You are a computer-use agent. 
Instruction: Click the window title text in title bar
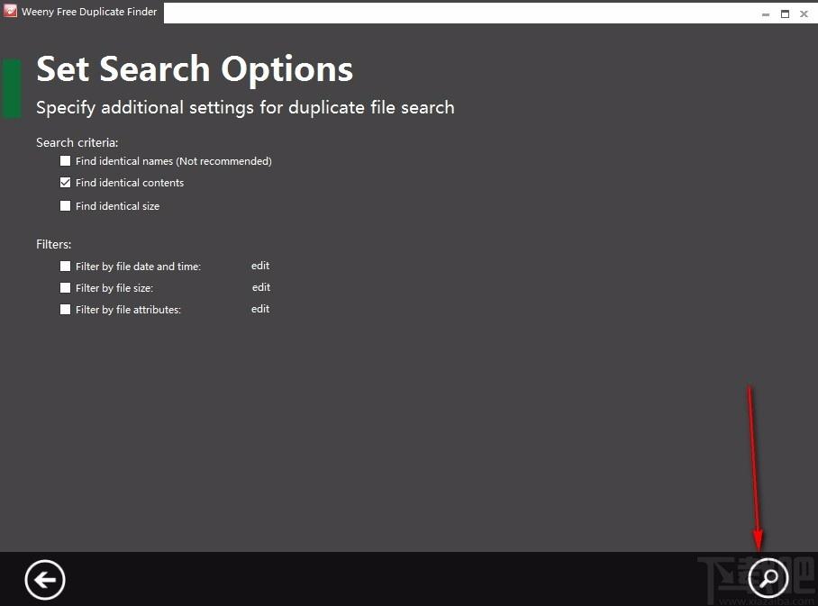(x=89, y=12)
